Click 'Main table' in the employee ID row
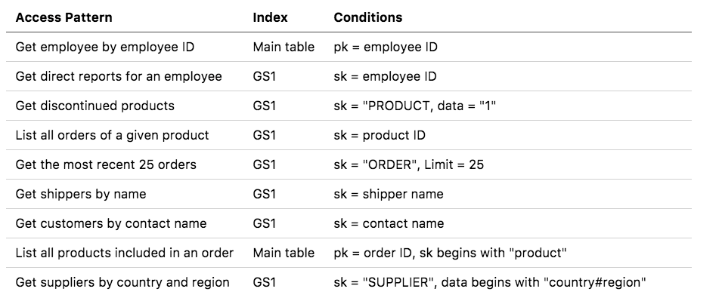The width and height of the screenshot is (722, 298). [x=284, y=47]
